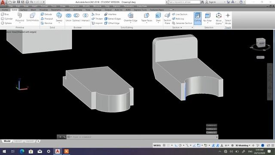Switch to the Surface ribbon tab
The width and height of the screenshot is (275, 155).
[24, 10]
